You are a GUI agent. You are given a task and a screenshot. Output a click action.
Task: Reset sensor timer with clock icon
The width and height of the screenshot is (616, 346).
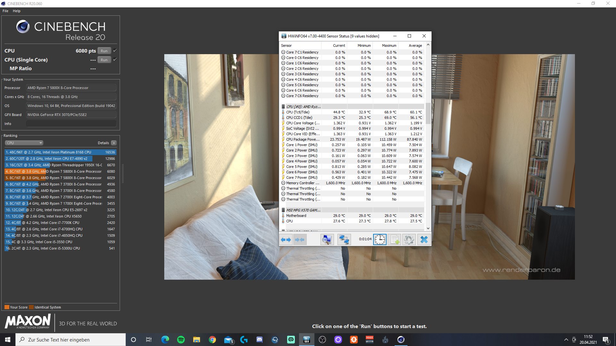tap(380, 240)
